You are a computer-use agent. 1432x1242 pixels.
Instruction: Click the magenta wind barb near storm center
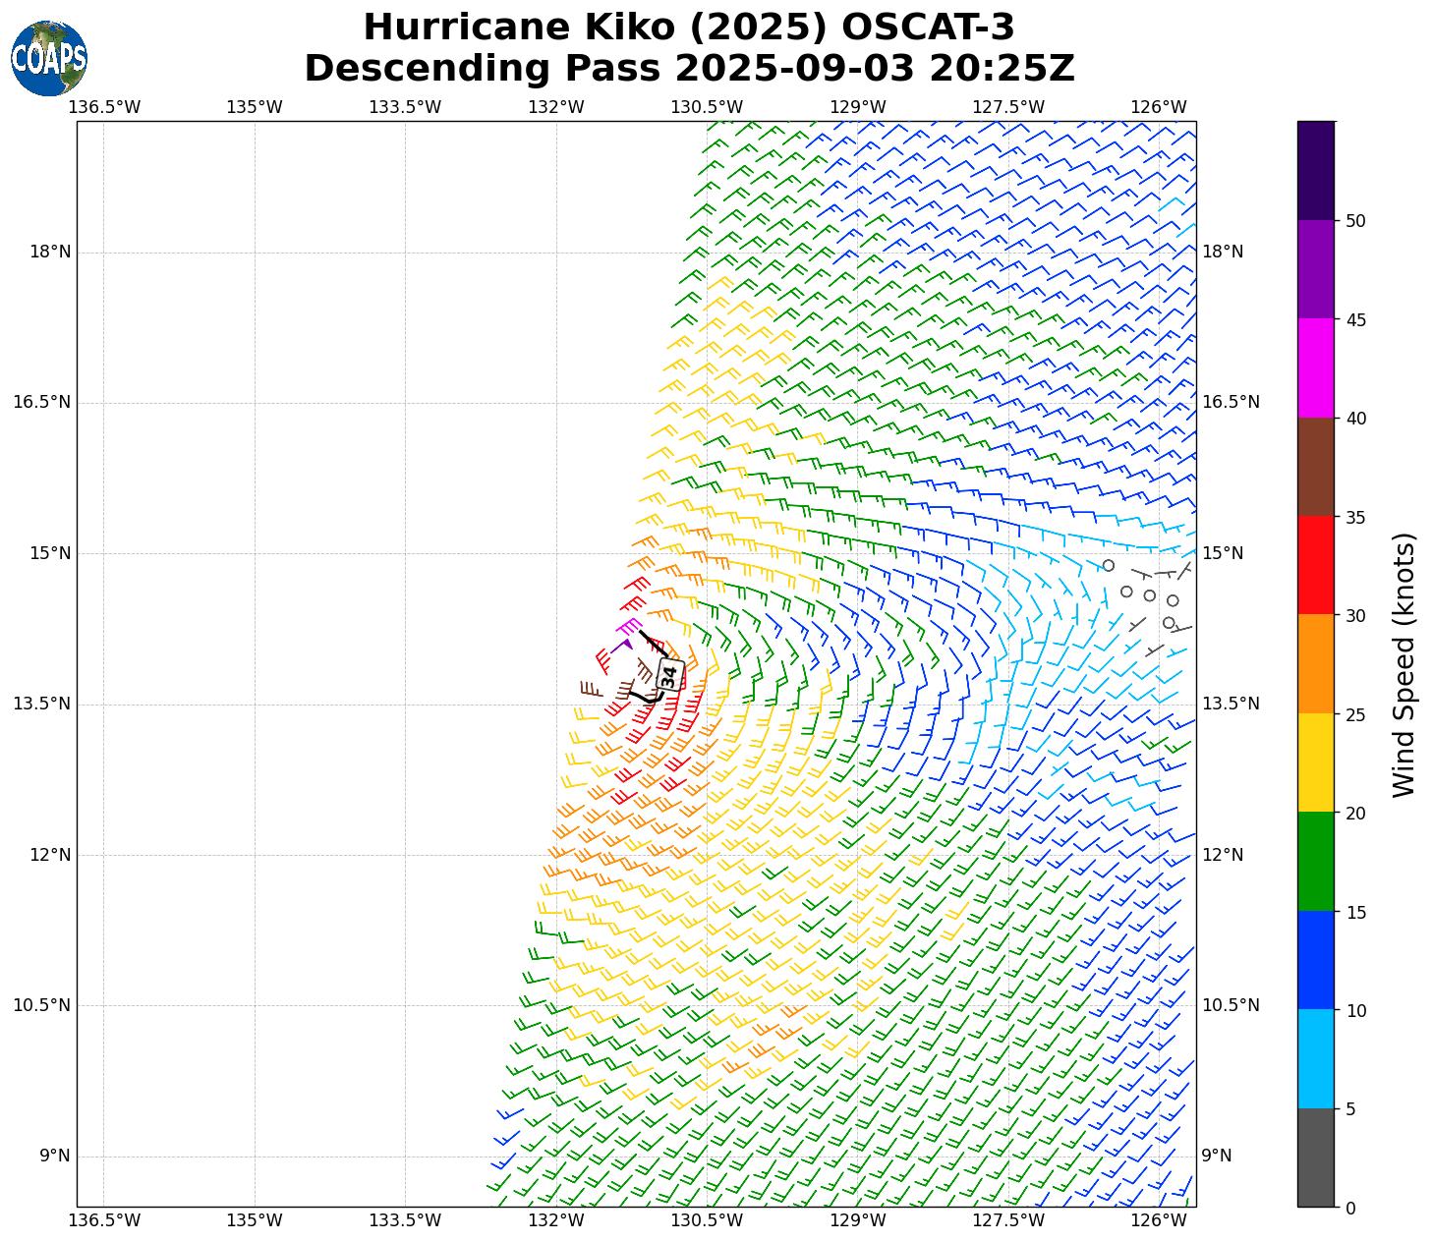coord(629,625)
